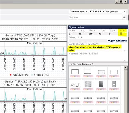
Task: Click the symbol list scroll-up arrow
Action: click(126, 68)
